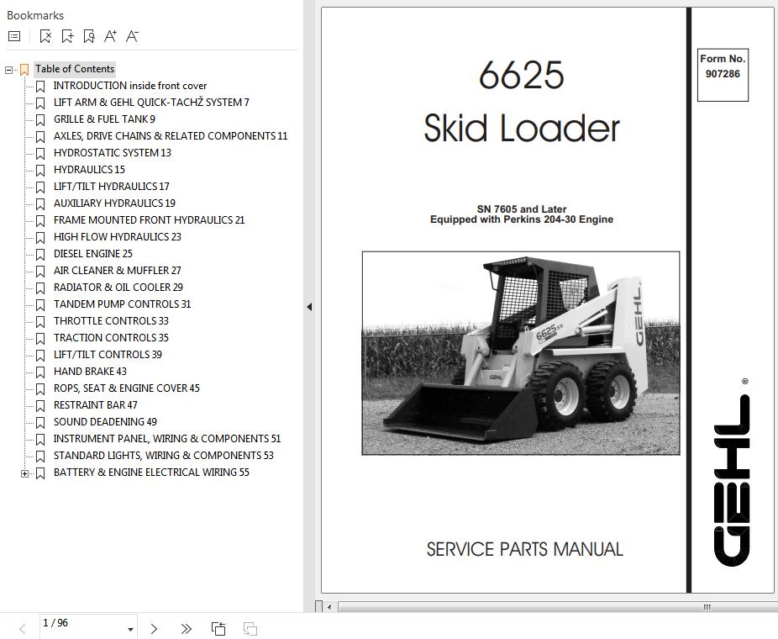The height and width of the screenshot is (639, 778).
Task: Collapse the Table of Contents tree
Action: click(9, 70)
